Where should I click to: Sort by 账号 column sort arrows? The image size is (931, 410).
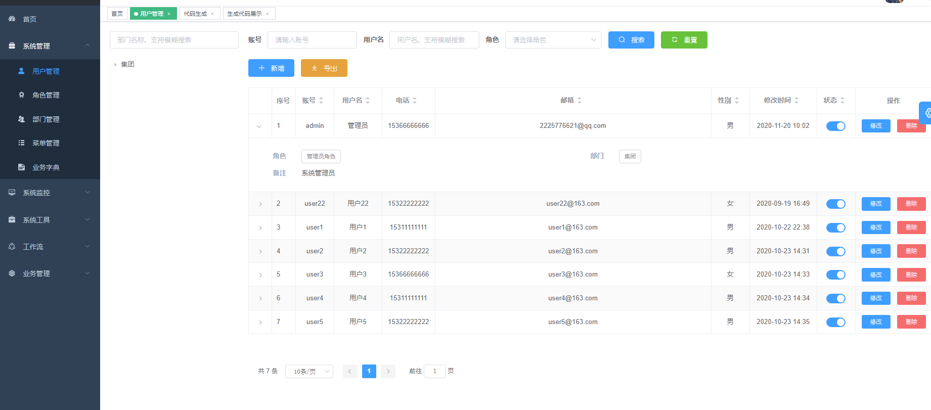click(321, 101)
